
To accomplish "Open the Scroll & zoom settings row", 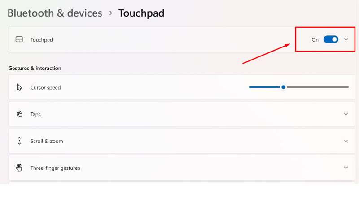I will coord(182,141).
